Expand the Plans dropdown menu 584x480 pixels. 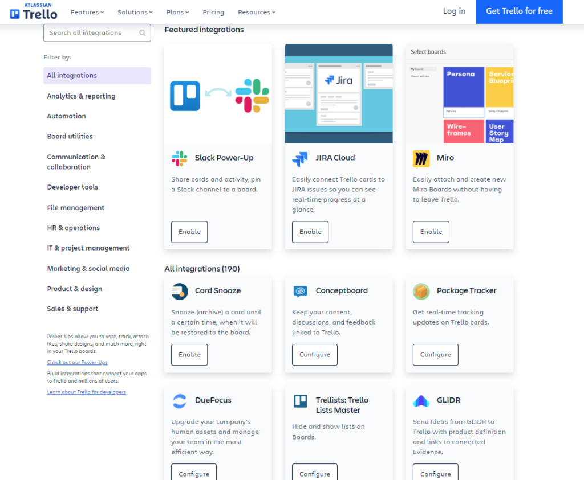178,13
